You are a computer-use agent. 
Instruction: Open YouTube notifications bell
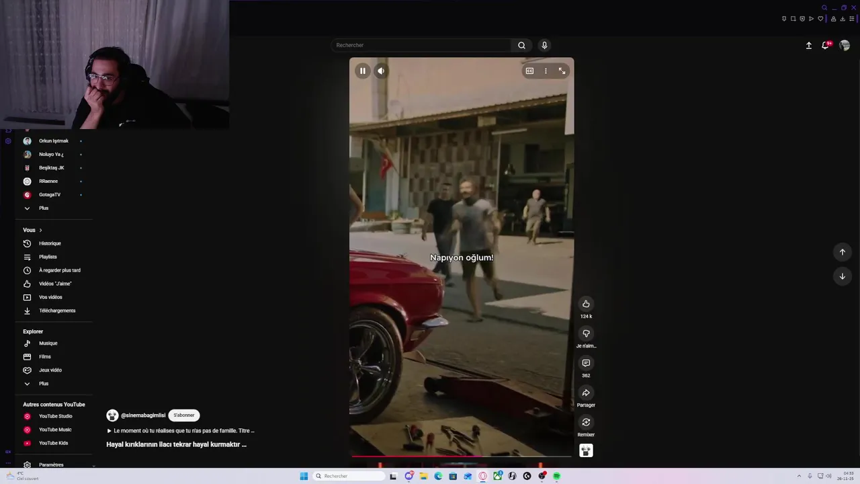tap(826, 45)
